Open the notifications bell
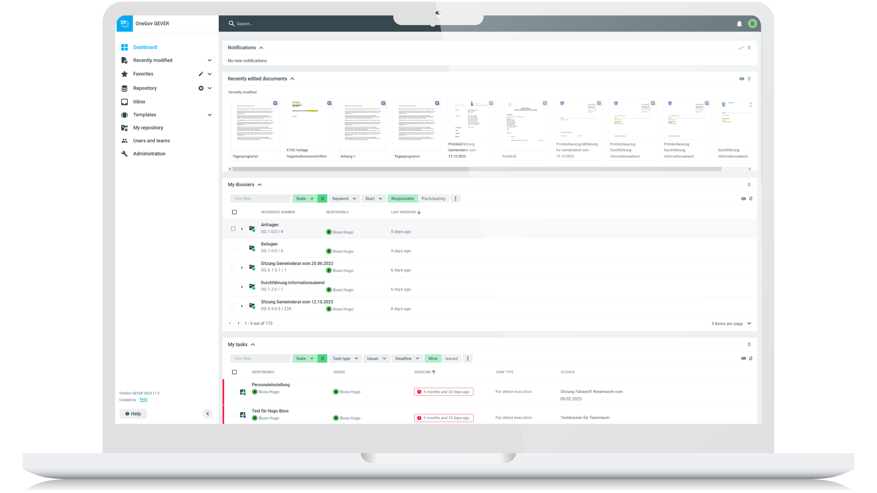The image size is (877, 493). point(739,24)
